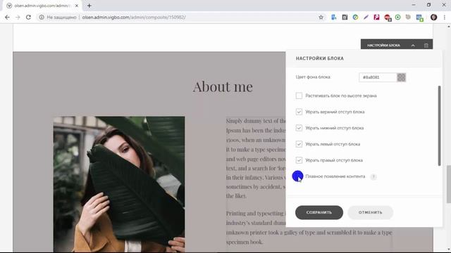
Task: Uncheck Убрать левый отступ блока
Action: click(299, 143)
